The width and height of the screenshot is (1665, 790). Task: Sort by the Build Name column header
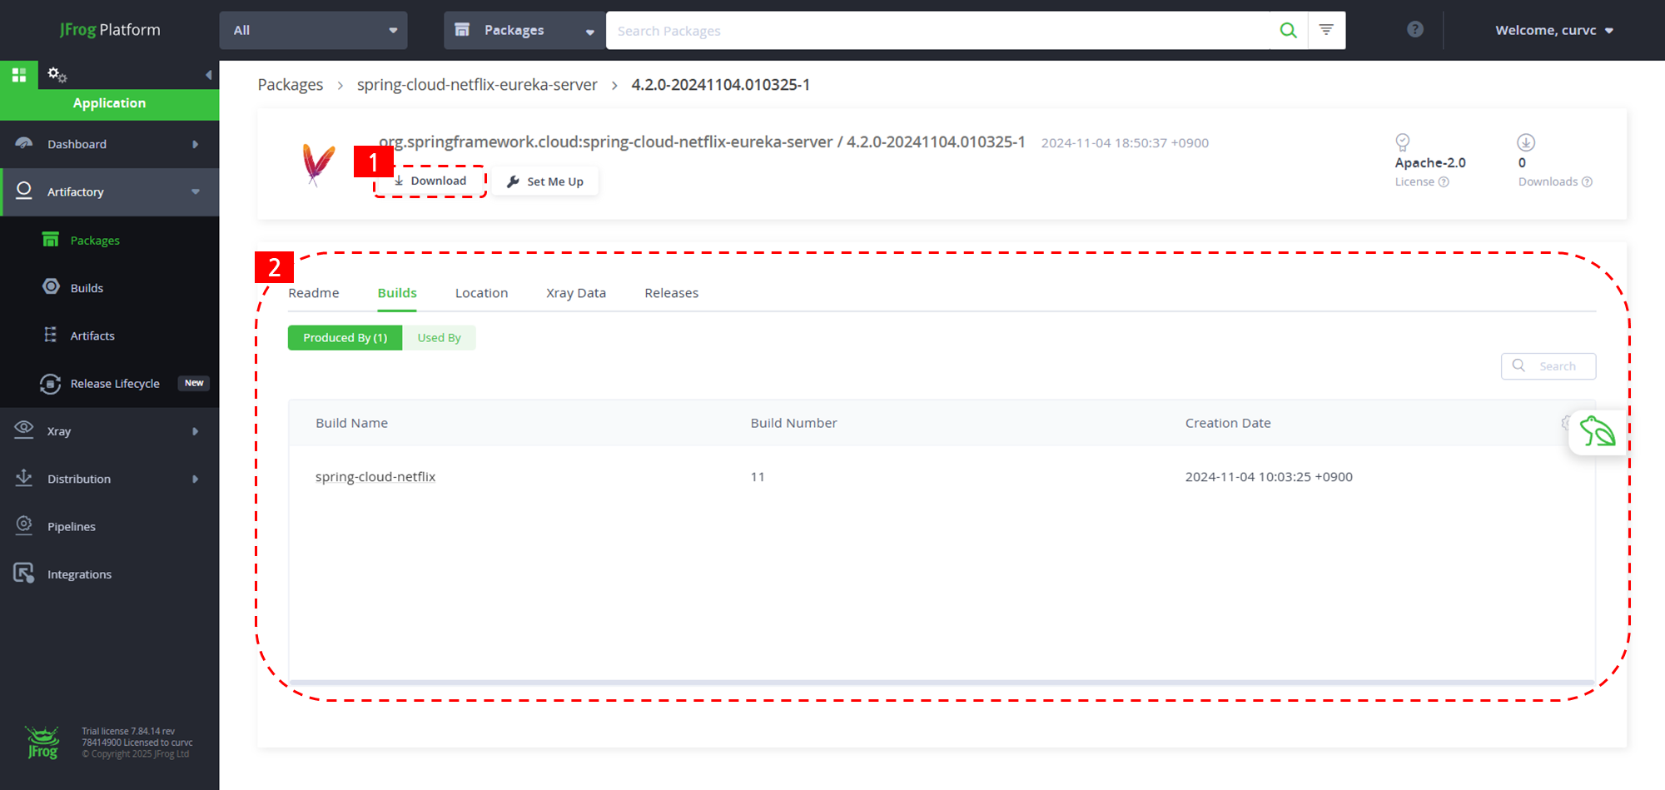point(351,423)
